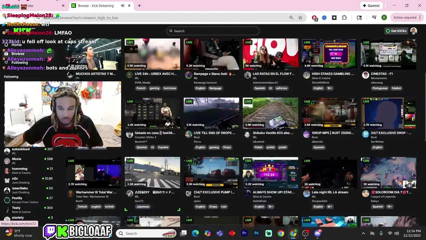This screenshot has height=240, width=426.
Task: Open the volume control in system tray
Action: [397, 233]
